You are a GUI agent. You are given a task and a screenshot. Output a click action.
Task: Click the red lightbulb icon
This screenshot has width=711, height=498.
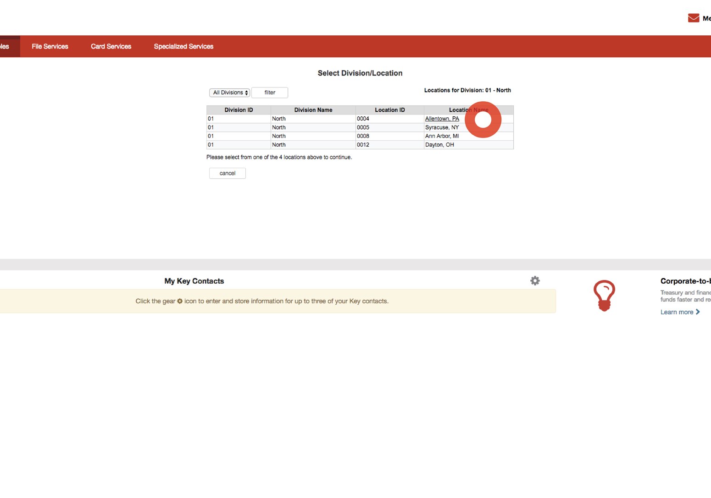tap(605, 296)
